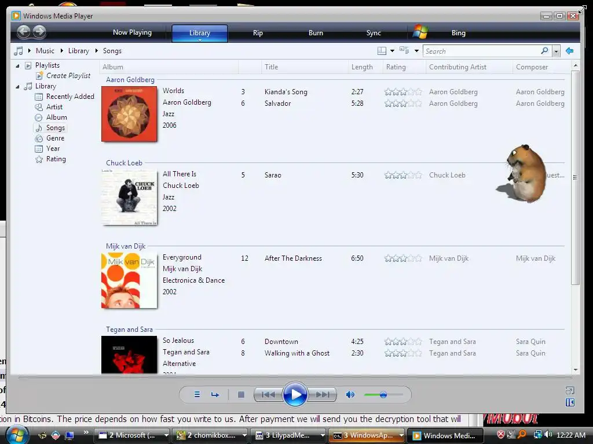Toggle shuffle mode in playback controls

pyautogui.click(x=197, y=394)
